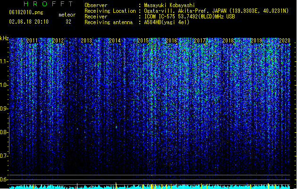Select antenna value A504HB(yagi 4el)
Viewport: 297px width, 189px height.
[x=167, y=22]
